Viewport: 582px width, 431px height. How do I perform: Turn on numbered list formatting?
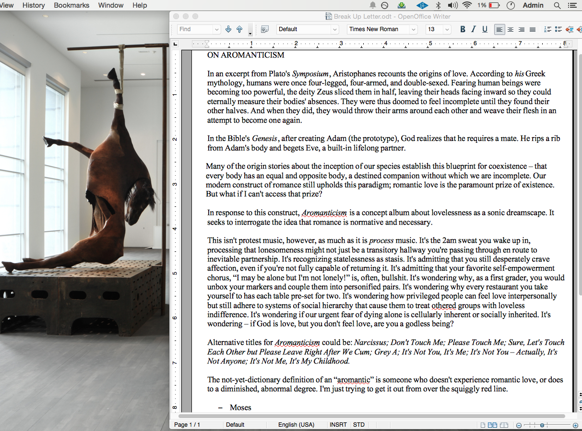pos(548,29)
